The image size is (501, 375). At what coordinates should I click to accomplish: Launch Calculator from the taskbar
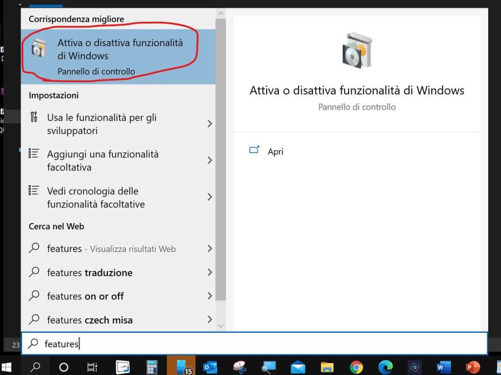151,367
